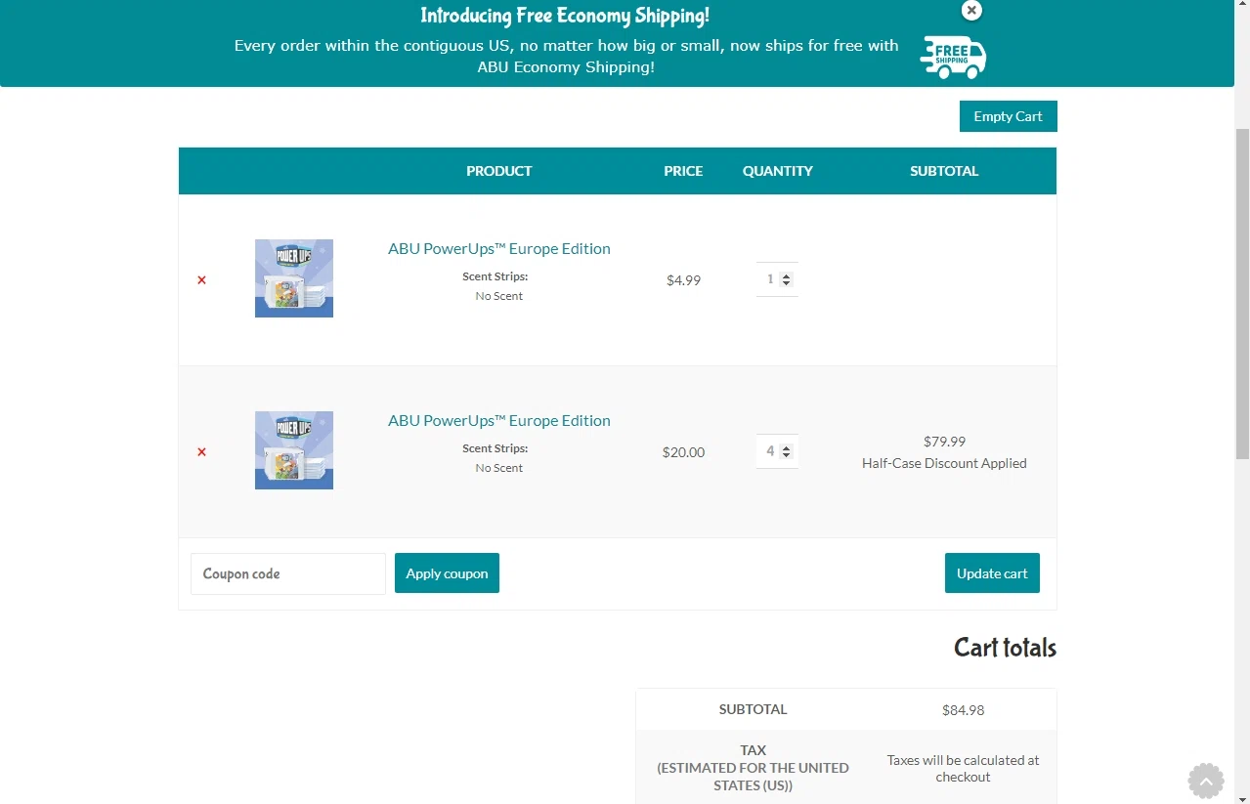Click the scroll-to-top arrow badge

coord(1206,782)
